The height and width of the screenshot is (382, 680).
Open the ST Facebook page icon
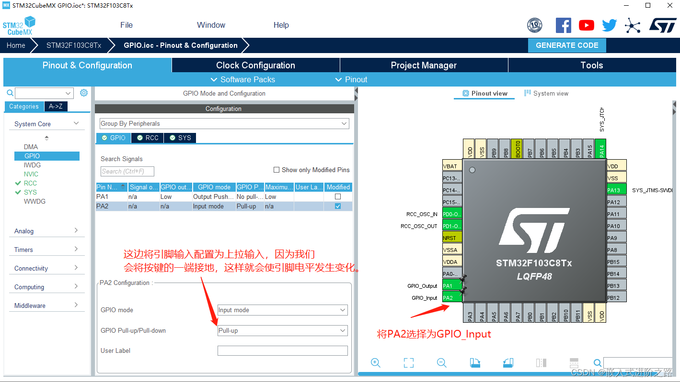click(x=563, y=25)
